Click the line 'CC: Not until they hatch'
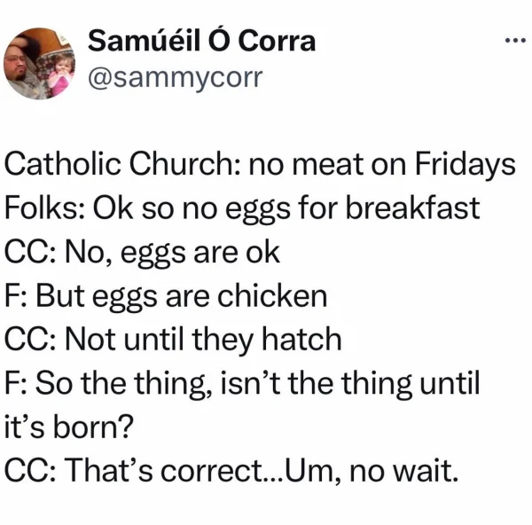The height and width of the screenshot is (525, 532). pos(173,340)
